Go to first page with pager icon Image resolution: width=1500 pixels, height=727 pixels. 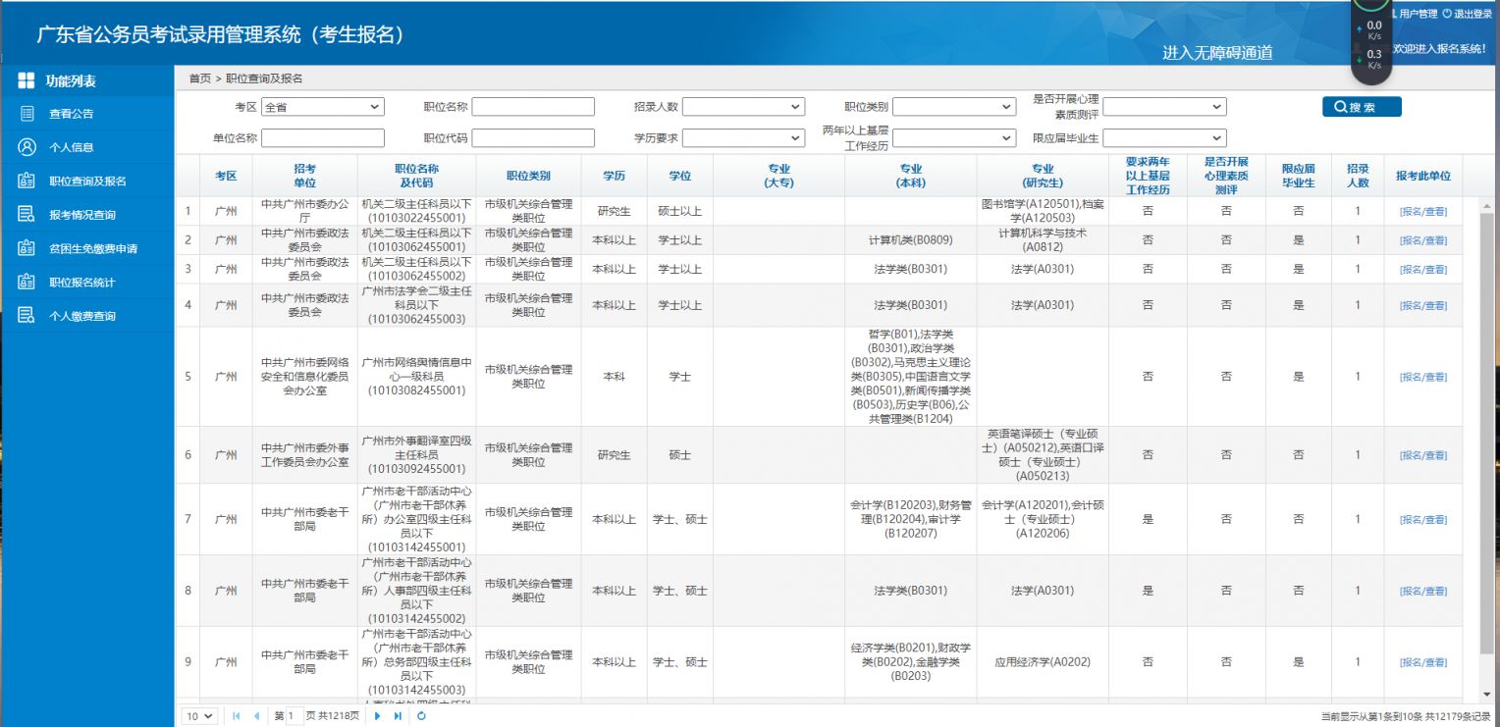pos(237,716)
